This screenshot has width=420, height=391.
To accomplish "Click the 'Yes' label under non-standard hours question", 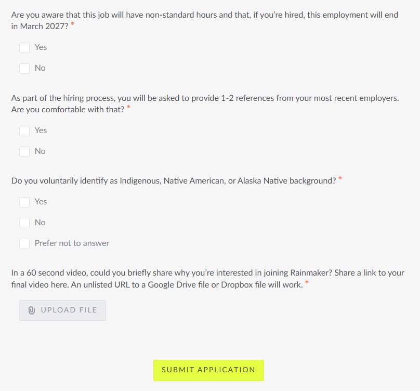I will (41, 47).
